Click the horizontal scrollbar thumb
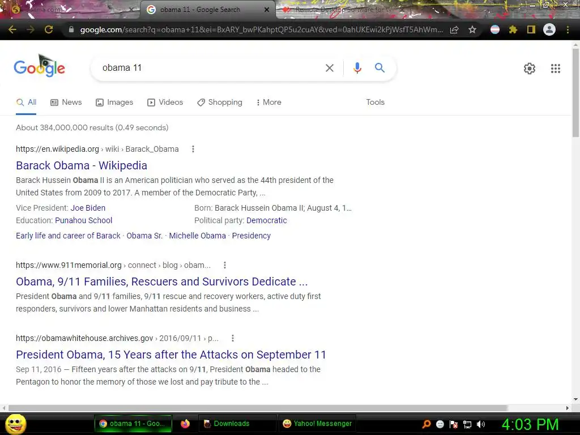 [258, 408]
